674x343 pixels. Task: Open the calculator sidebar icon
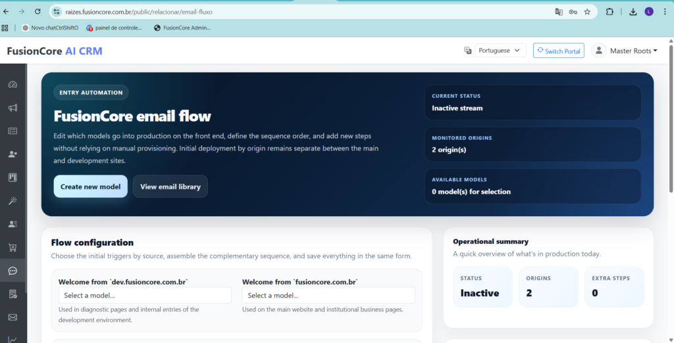tap(13, 294)
